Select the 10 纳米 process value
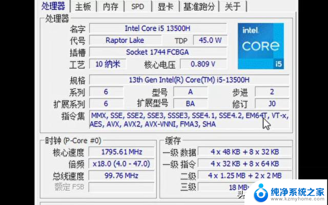 tap(108, 64)
